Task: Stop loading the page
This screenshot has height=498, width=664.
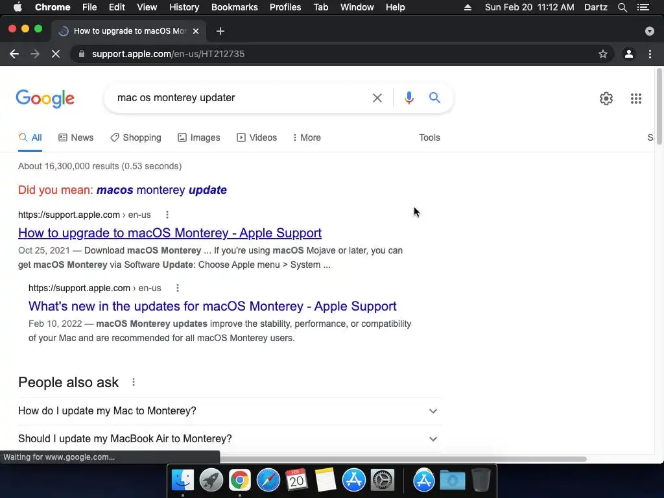Action: tap(56, 54)
